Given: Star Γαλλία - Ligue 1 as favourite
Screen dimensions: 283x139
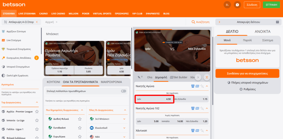Looking at the screenshot, I should [37, 129].
